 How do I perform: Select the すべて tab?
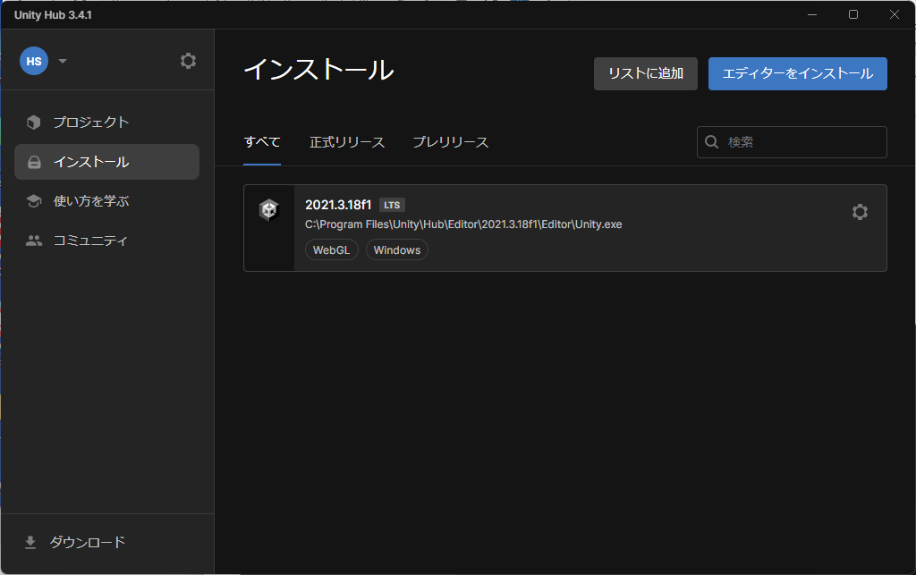(262, 141)
